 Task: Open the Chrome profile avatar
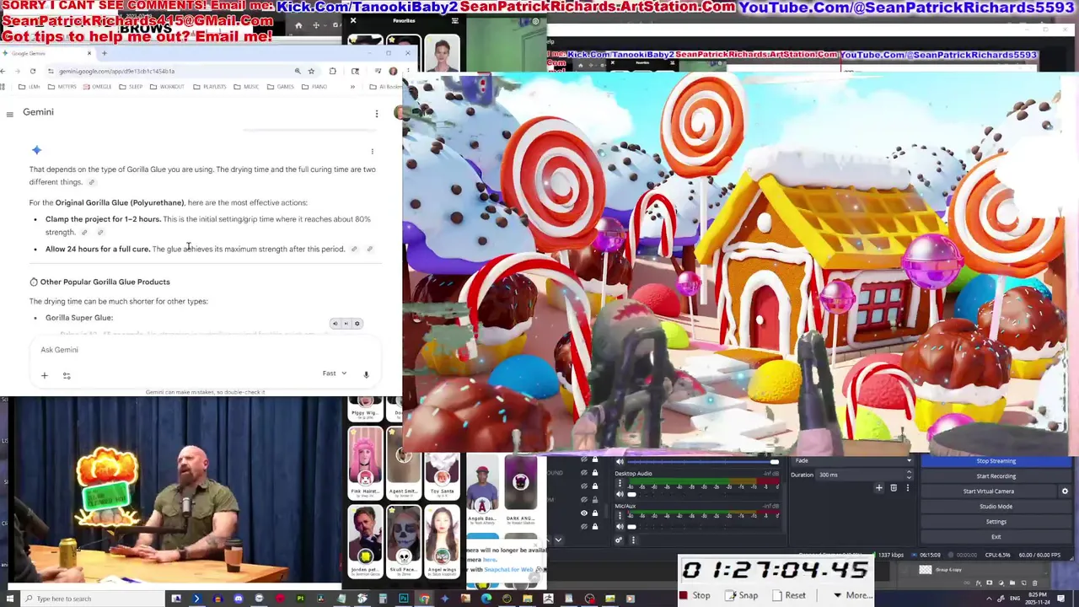393,71
